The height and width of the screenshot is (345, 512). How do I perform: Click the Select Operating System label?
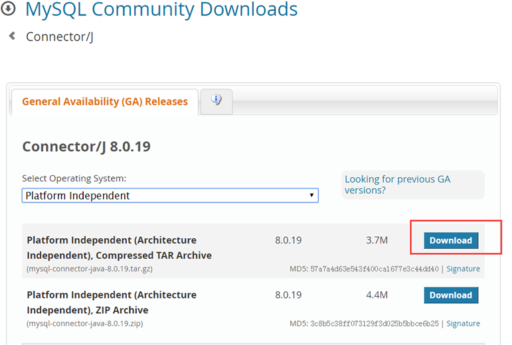[74, 178]
